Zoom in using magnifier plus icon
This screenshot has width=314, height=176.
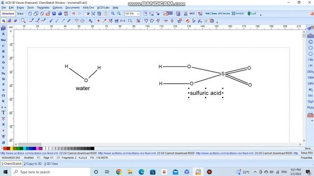[113, 14]
